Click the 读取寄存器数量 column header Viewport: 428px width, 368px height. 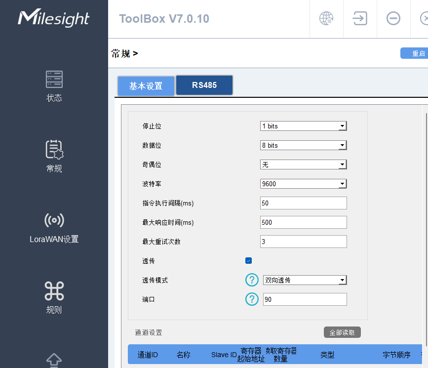pyautogui.click(x=281, y=355)
